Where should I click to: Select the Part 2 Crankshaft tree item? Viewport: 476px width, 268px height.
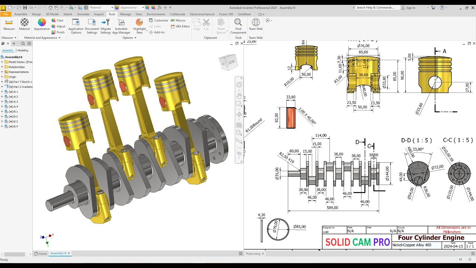point(19,87)
